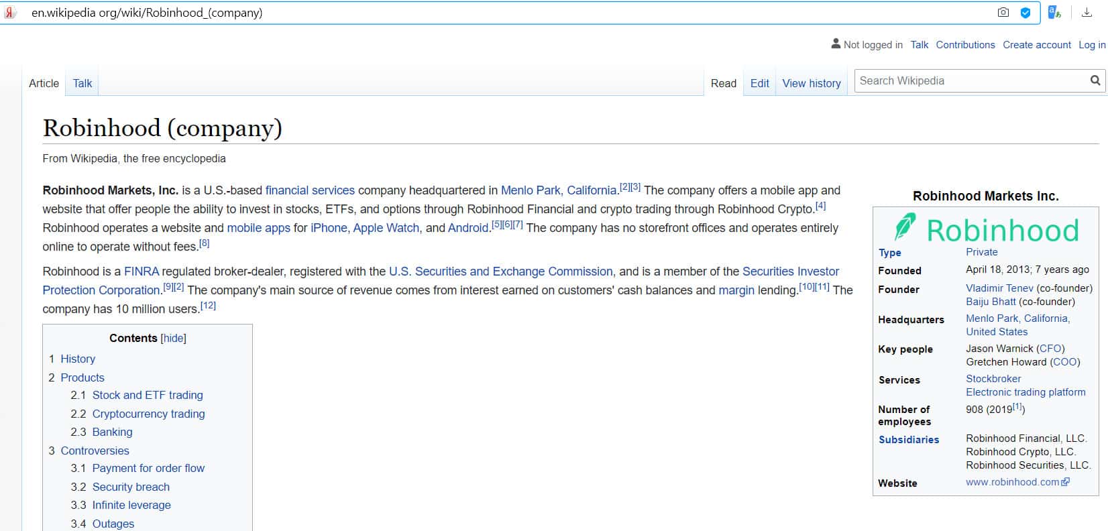Jump to citation [12] after '10 million users'
The height and width of the screenshot is (531, 1108).
click(x=209, y=305)
